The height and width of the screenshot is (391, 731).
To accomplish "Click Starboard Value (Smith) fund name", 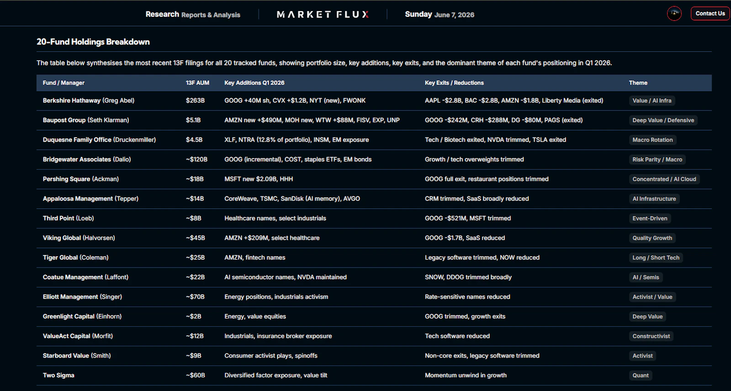I will (x=77, y=356).
